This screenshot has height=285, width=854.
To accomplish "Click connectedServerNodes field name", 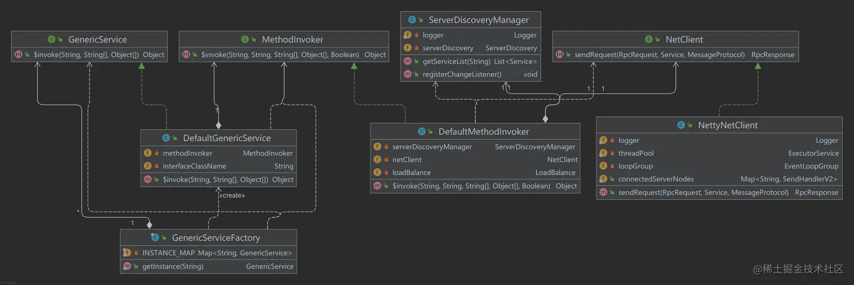I will 656,179.
